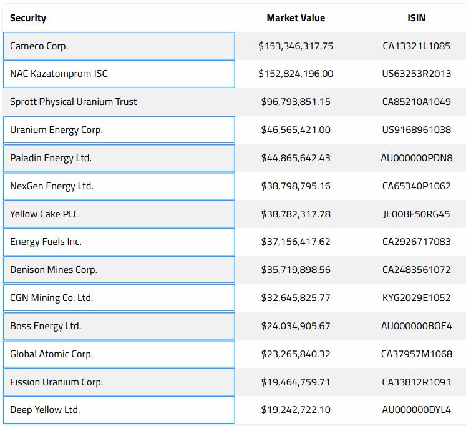Viewport: 466px width, 426px height.
Task: Click the Yellow Cake PLC cell
Action: [118, 214]
